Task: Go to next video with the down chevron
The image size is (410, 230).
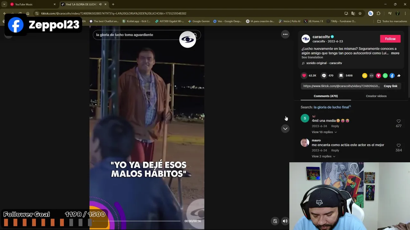Action: (285, 128)
